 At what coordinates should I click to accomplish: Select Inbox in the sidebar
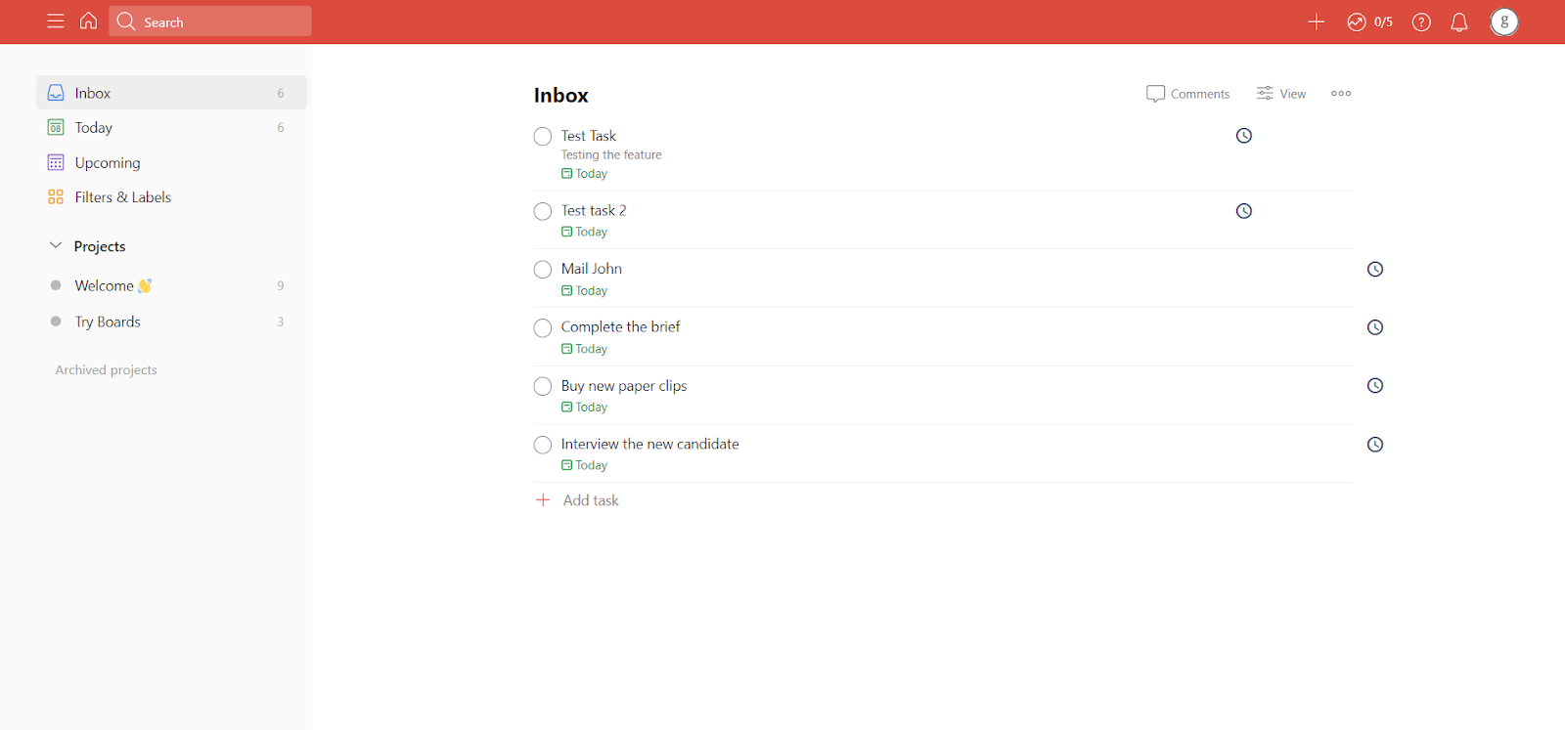172,93
